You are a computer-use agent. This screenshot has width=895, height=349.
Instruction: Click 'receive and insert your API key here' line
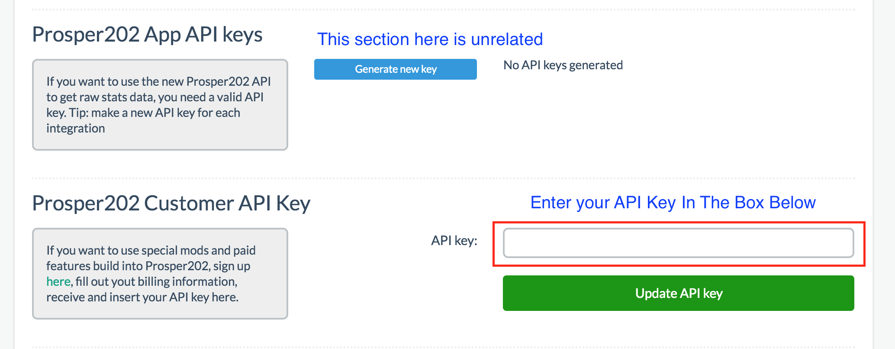[142, 297]
